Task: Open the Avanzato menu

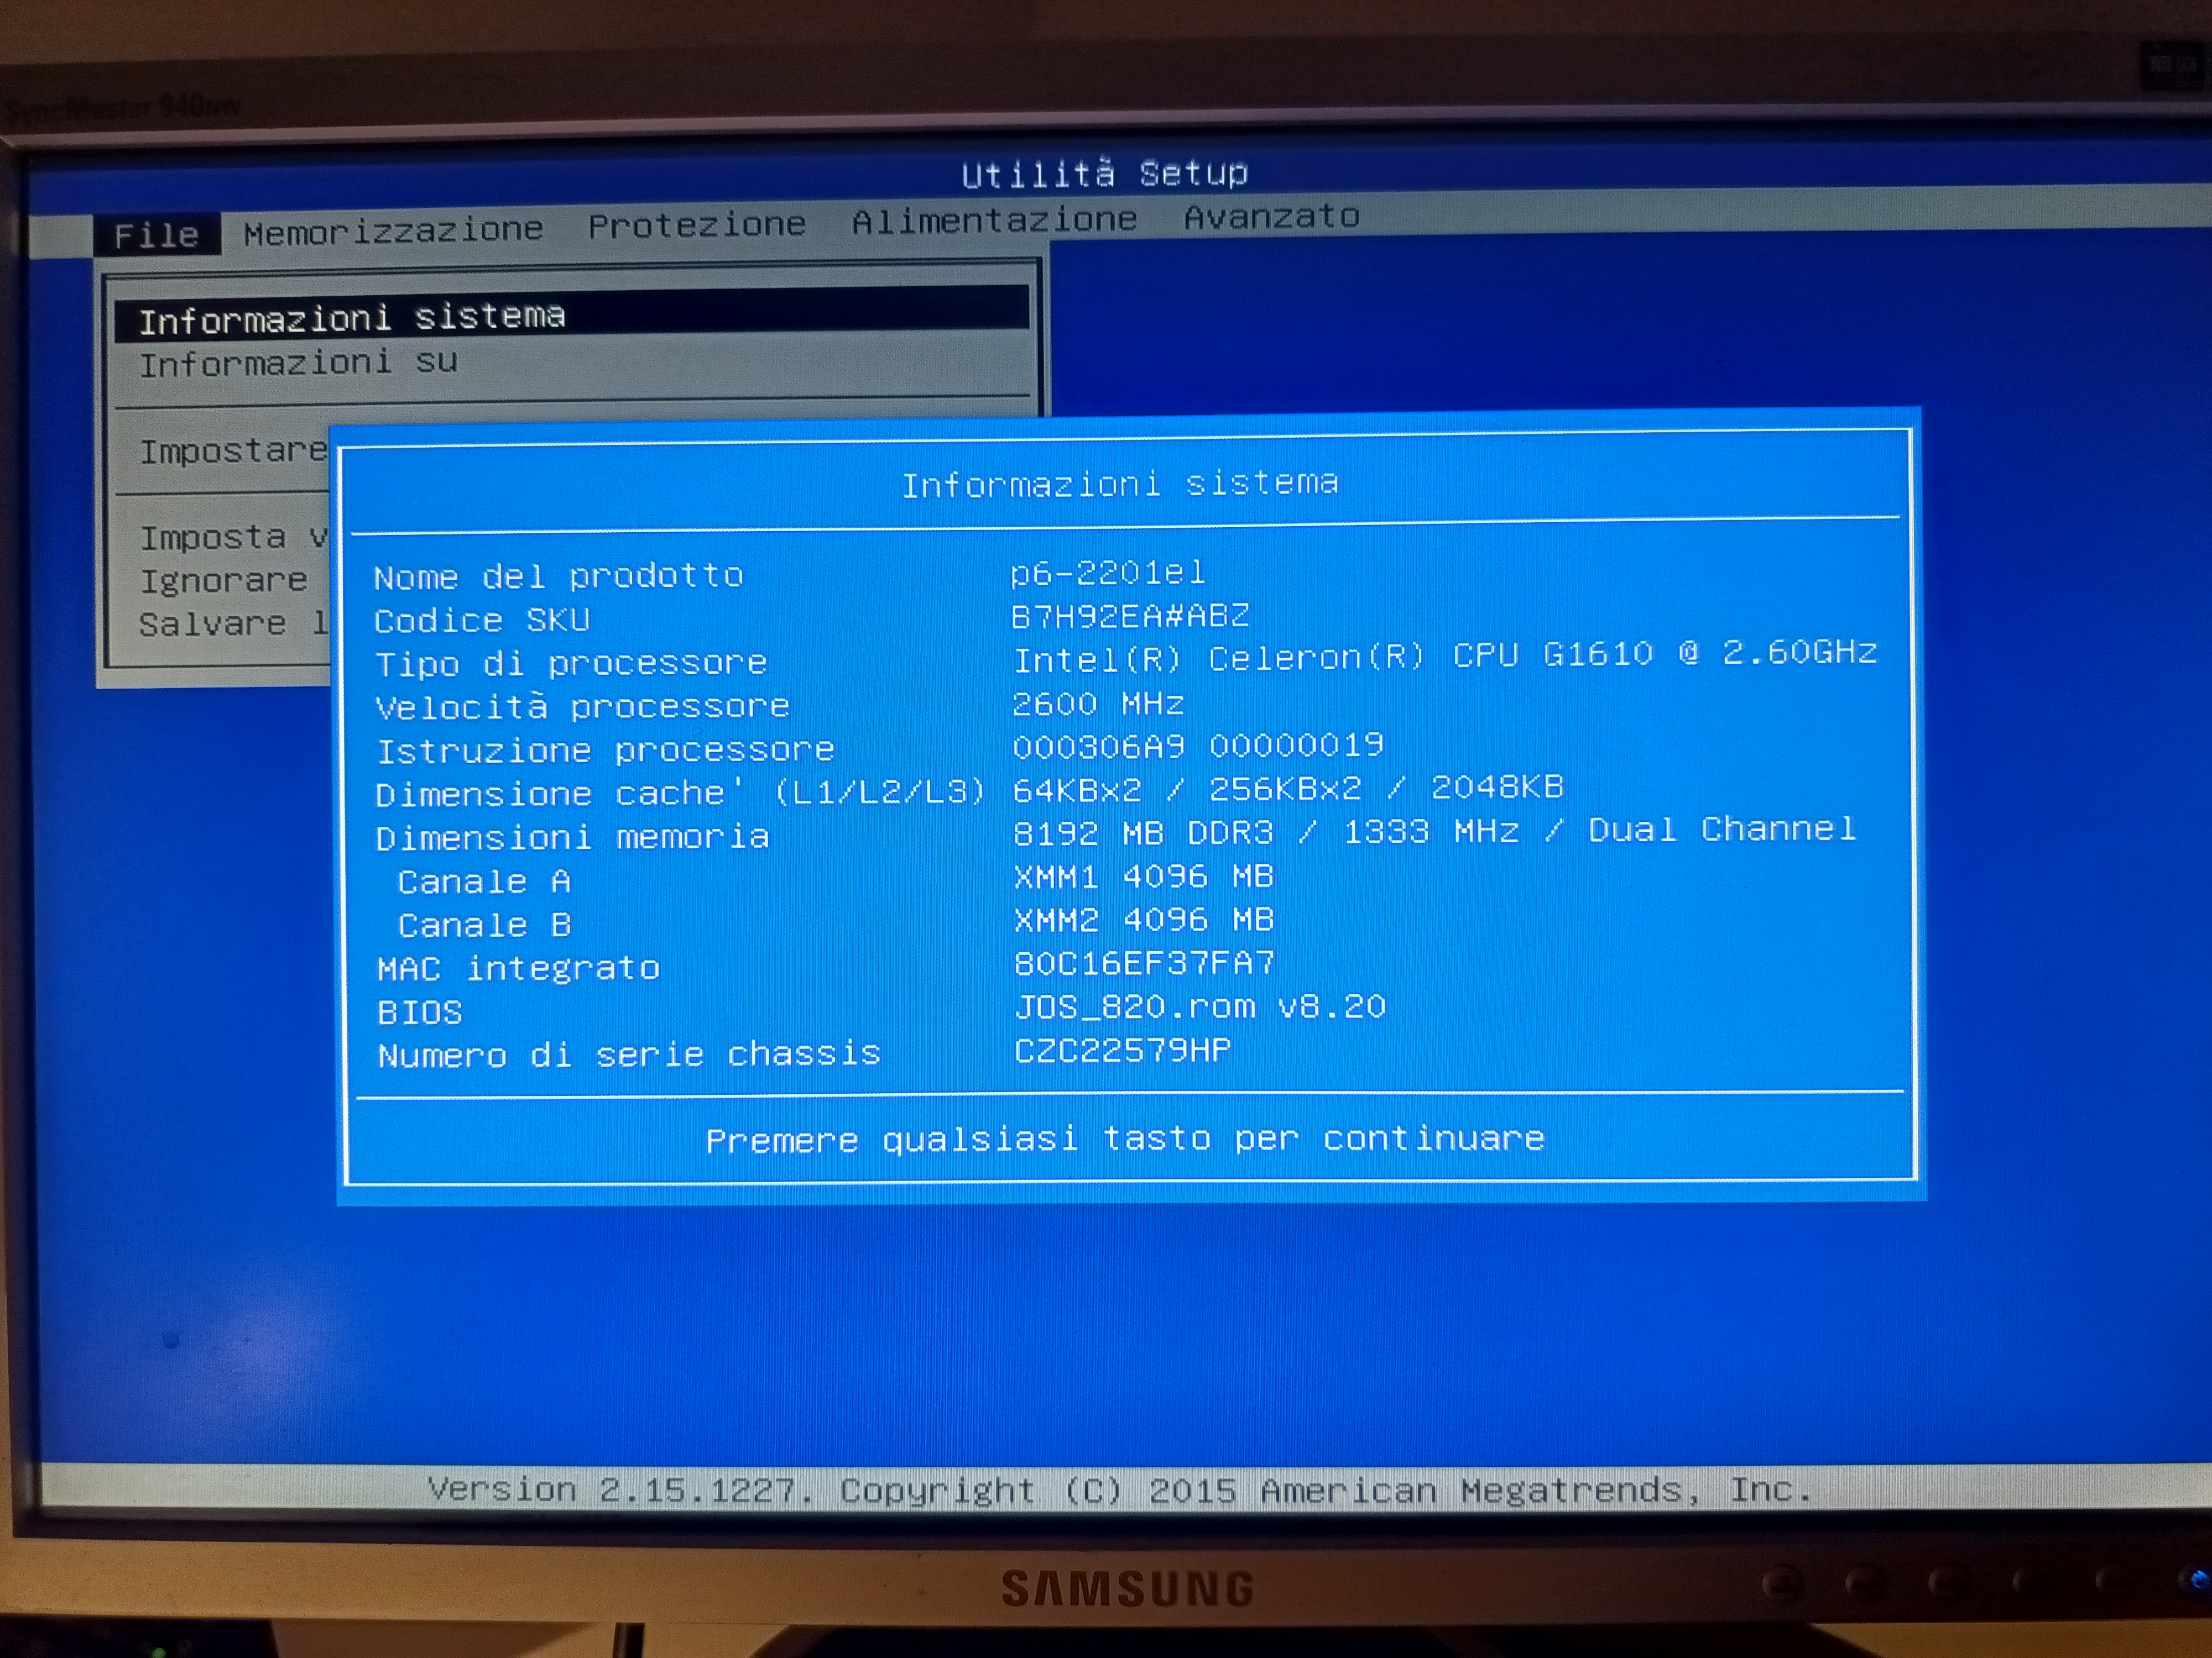Action: (x=1271, y=216)
